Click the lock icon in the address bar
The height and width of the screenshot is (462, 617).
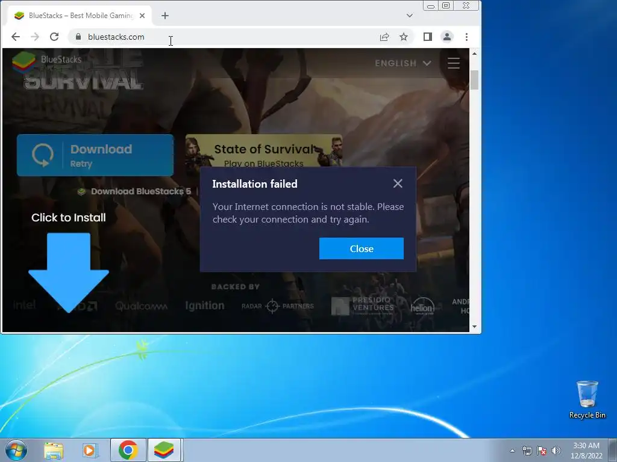[78, 37]
